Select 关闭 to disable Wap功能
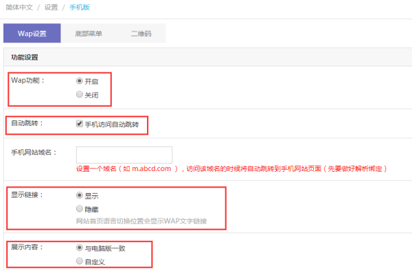The height and width of the screenshot is (271, 412). [x=80, y=94]
